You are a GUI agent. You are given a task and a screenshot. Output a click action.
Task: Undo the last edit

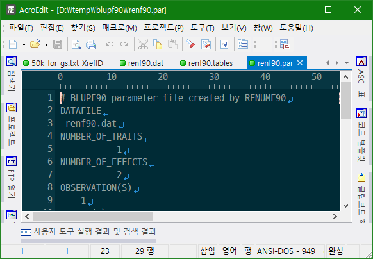[x=110, y=44]
